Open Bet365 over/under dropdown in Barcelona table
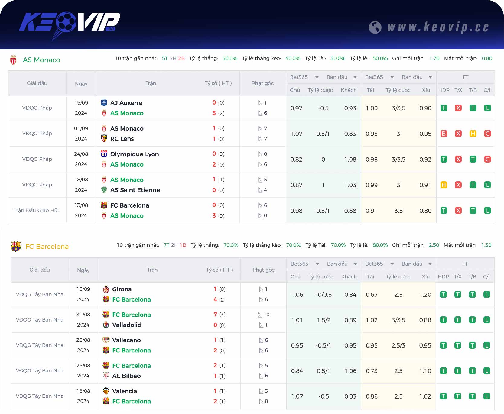Image resolution: width=504 pixels, height=414 pixels. [392, 264]
